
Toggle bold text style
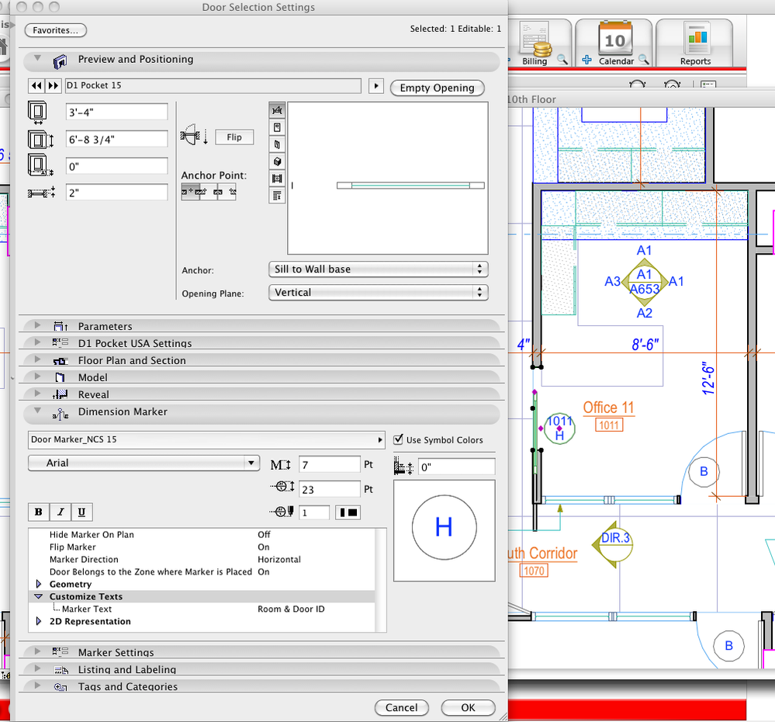38,512
